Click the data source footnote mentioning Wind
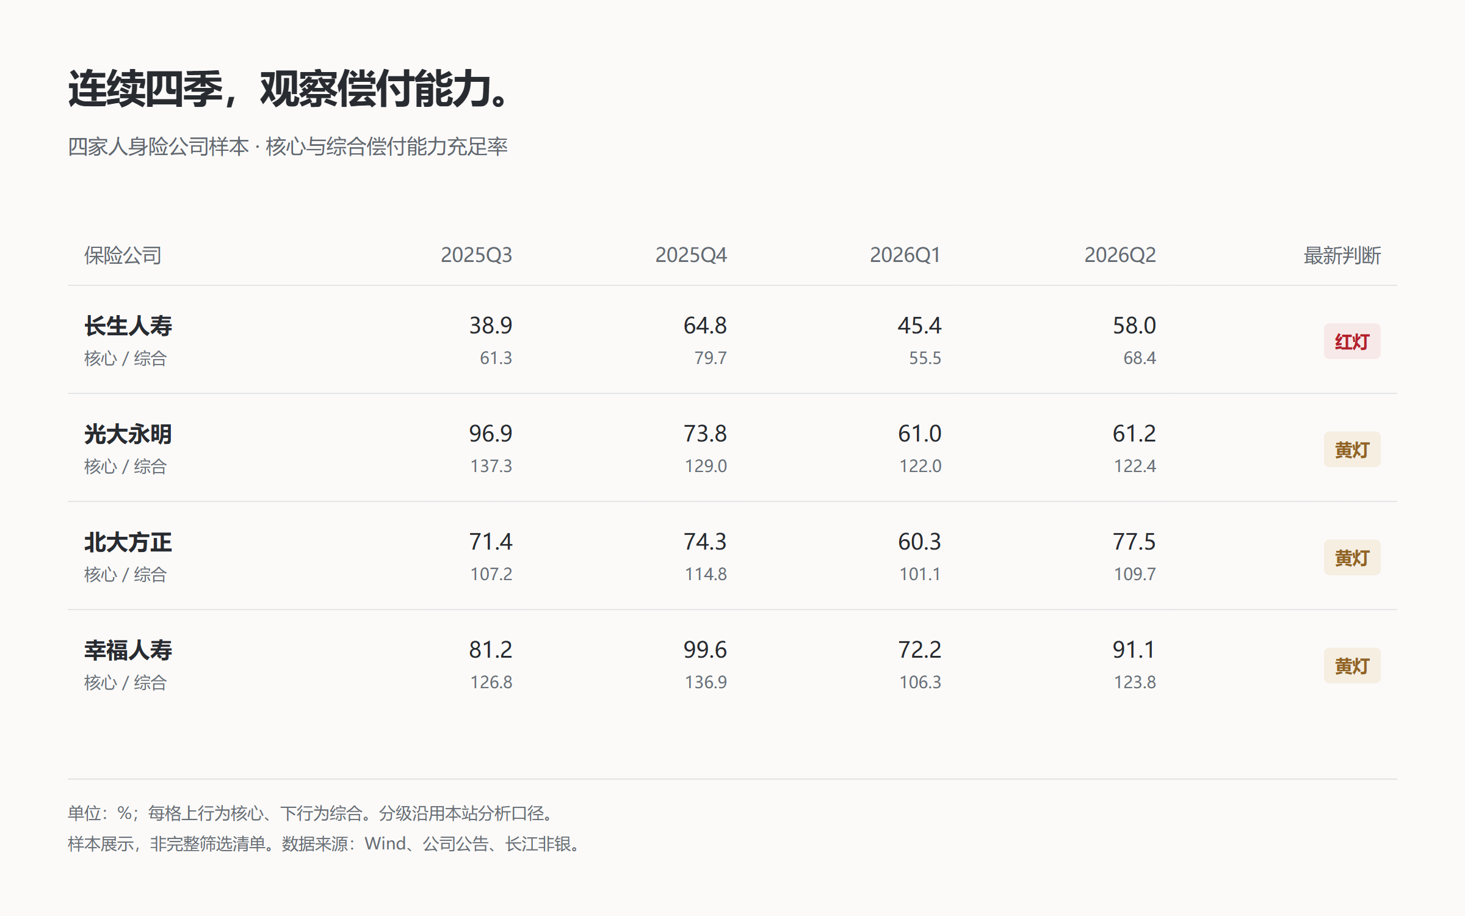1465x916 pixels. [324, 844]
